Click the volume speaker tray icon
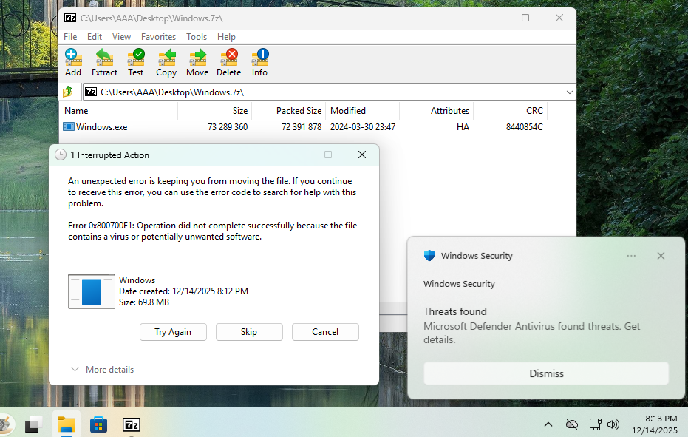 pyautogui.click(x=613, y=424)
